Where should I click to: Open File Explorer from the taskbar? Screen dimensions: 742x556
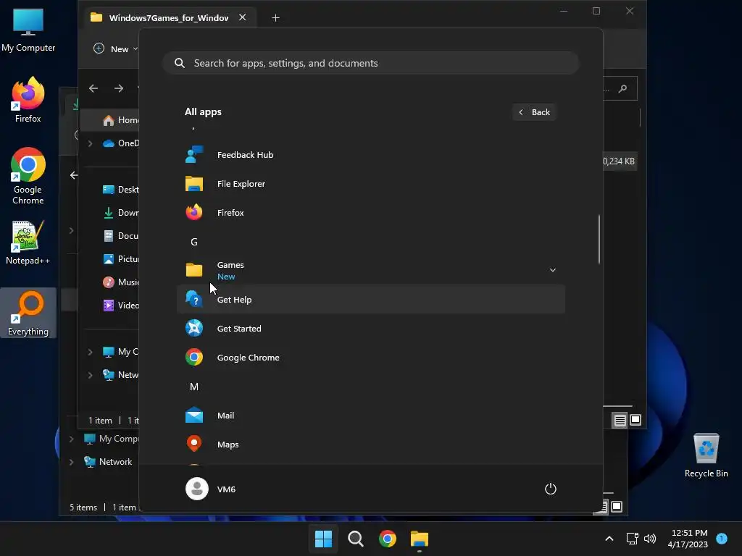point(420,539)
